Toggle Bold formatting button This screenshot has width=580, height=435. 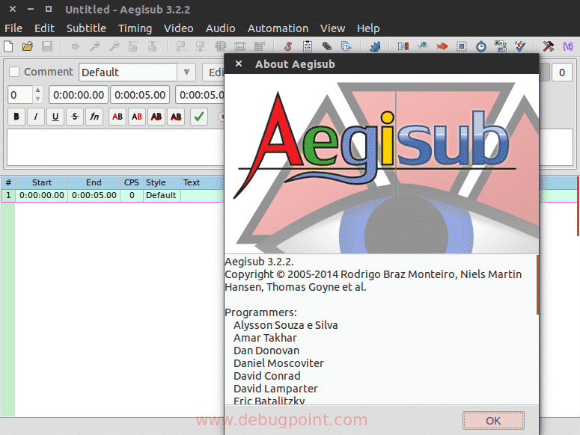click(16, 117)
